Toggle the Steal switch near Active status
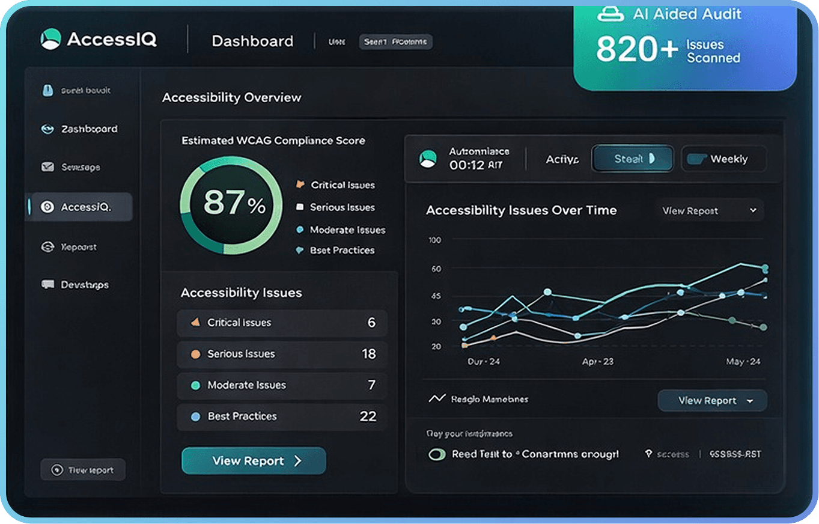This screenshot has height=524, width=819. click(632, 158)
